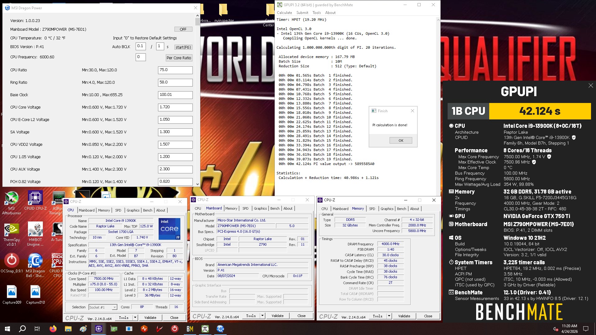596x335 pixels.
Task: Click Validate in left CPU-Z window
Action: pyautogui.click(x=150, y=318)
